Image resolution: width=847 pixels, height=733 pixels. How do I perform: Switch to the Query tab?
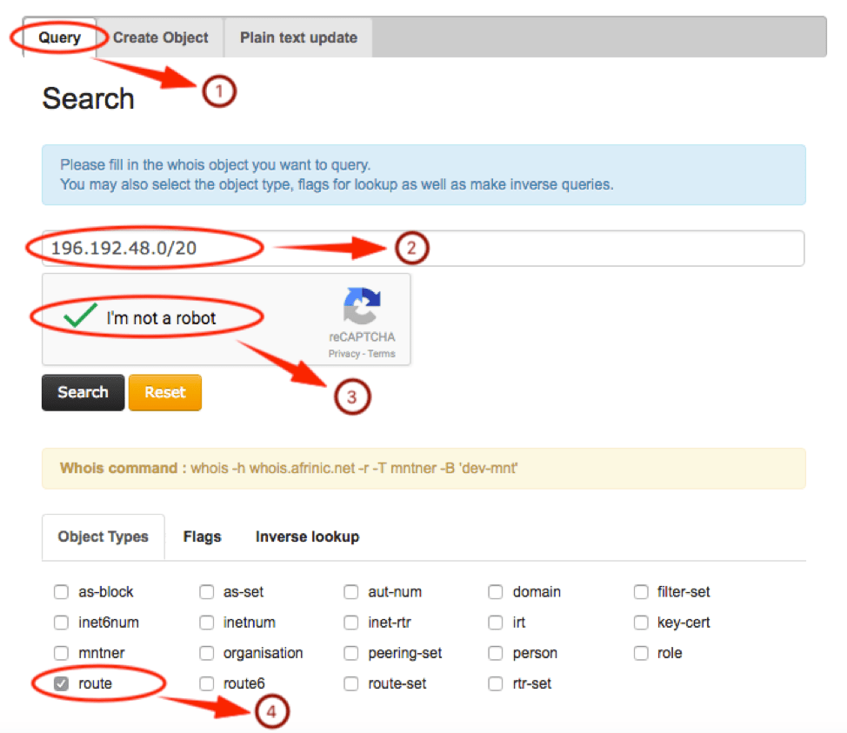59,37
